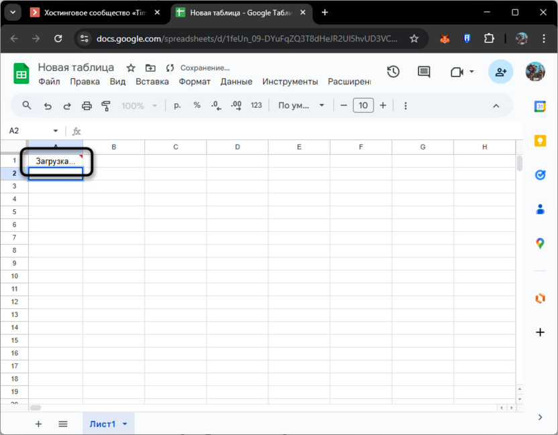The width and height of the screenshot is (558, 435).
Task: Switch to Лист1 sheet tab
Action: click(102, 424)
